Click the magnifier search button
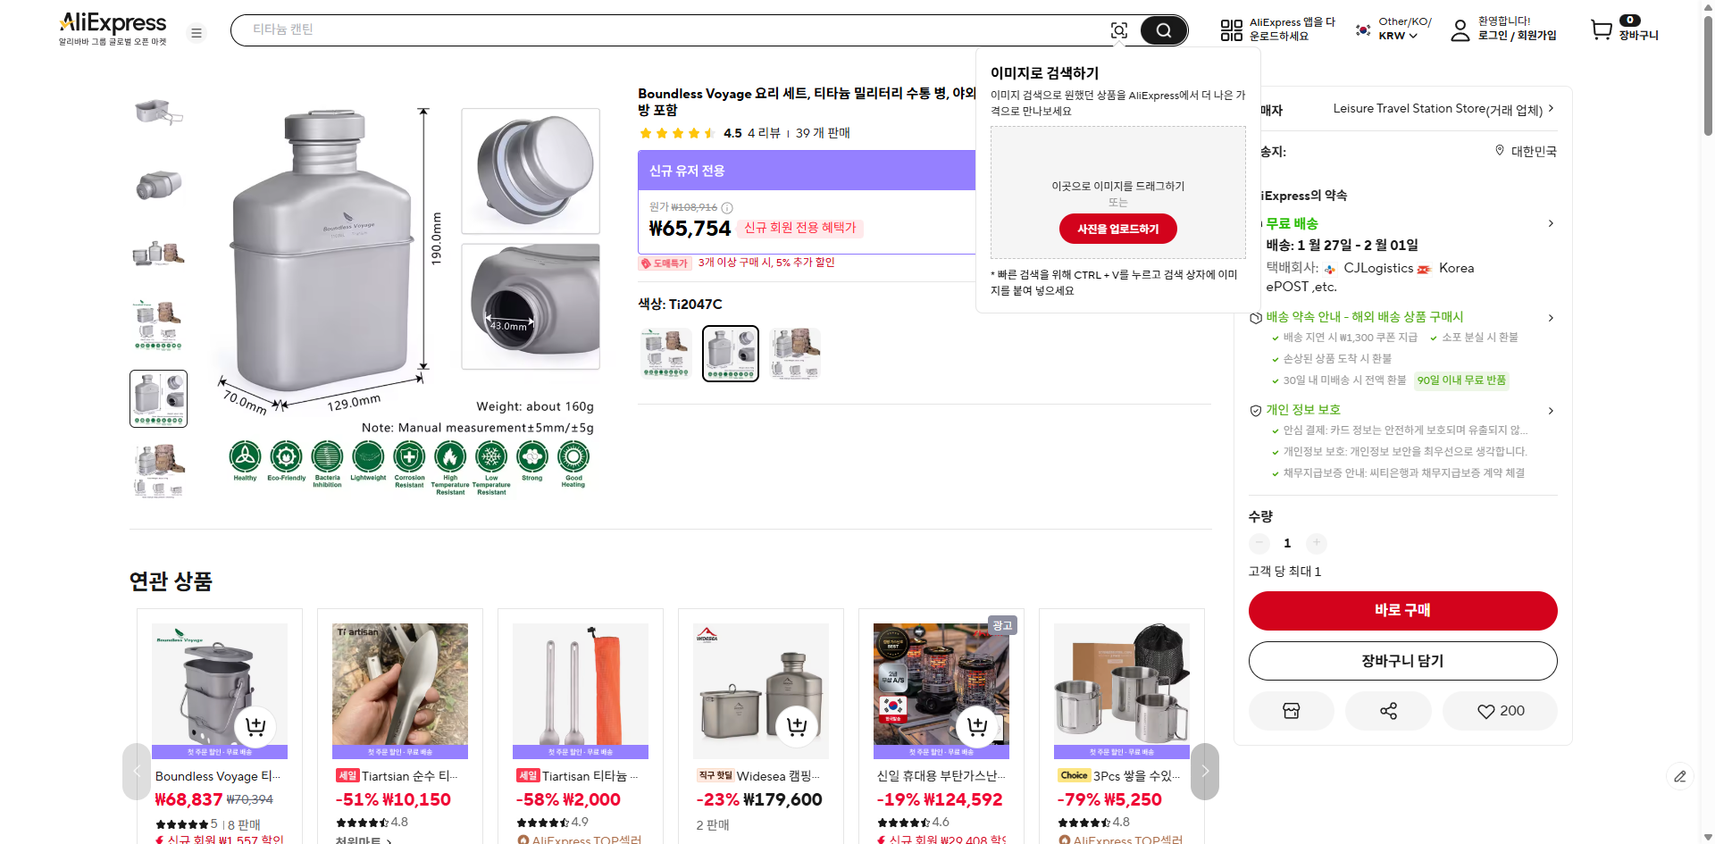The height and width of the screenshot is (844, 1715). pyautogui.click(x=1163, y=30)
